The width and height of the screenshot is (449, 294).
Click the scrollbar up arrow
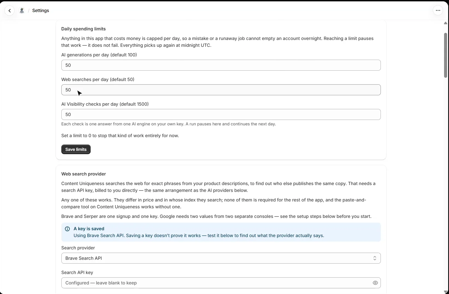(445, 23)
